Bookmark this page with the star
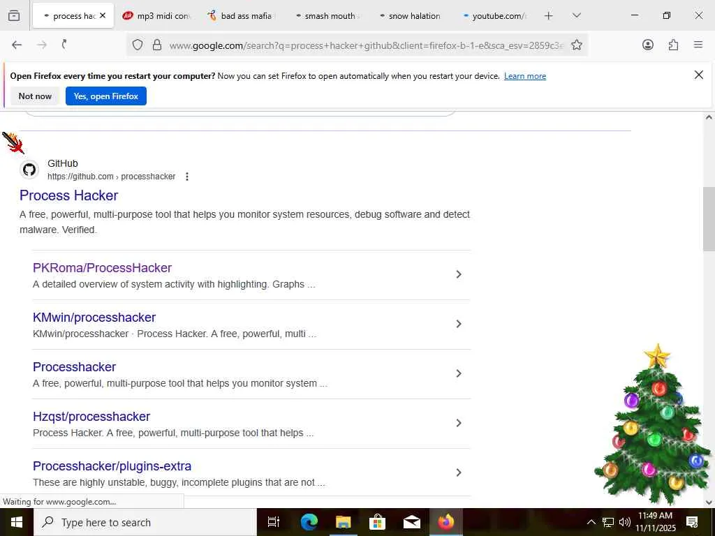This screenshot has width=715, height=536. point(576,45)
